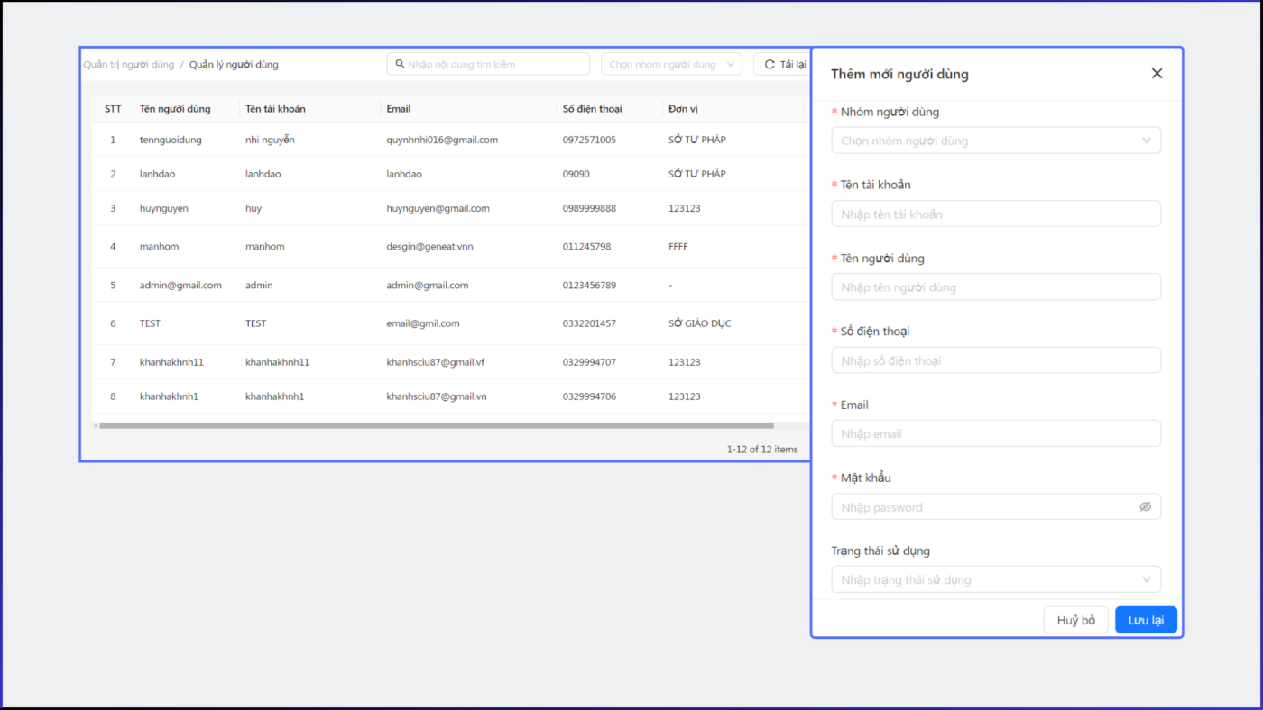Screen dimensions: 1263x710
Task: Click email huynguyen@gmail.com
Action: [x=438, y=208]
